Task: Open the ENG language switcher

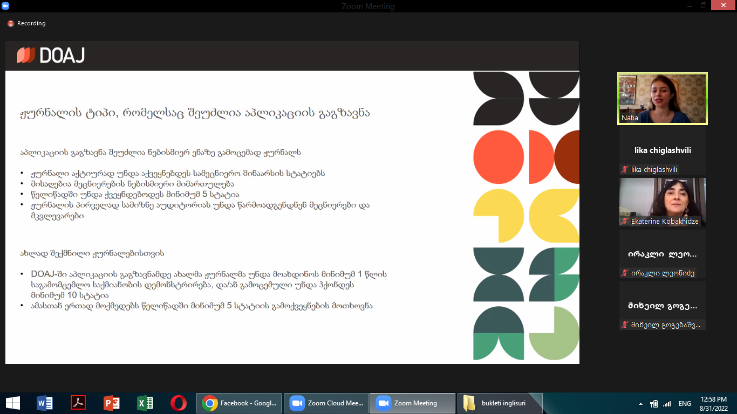Action: click(685, 403)
